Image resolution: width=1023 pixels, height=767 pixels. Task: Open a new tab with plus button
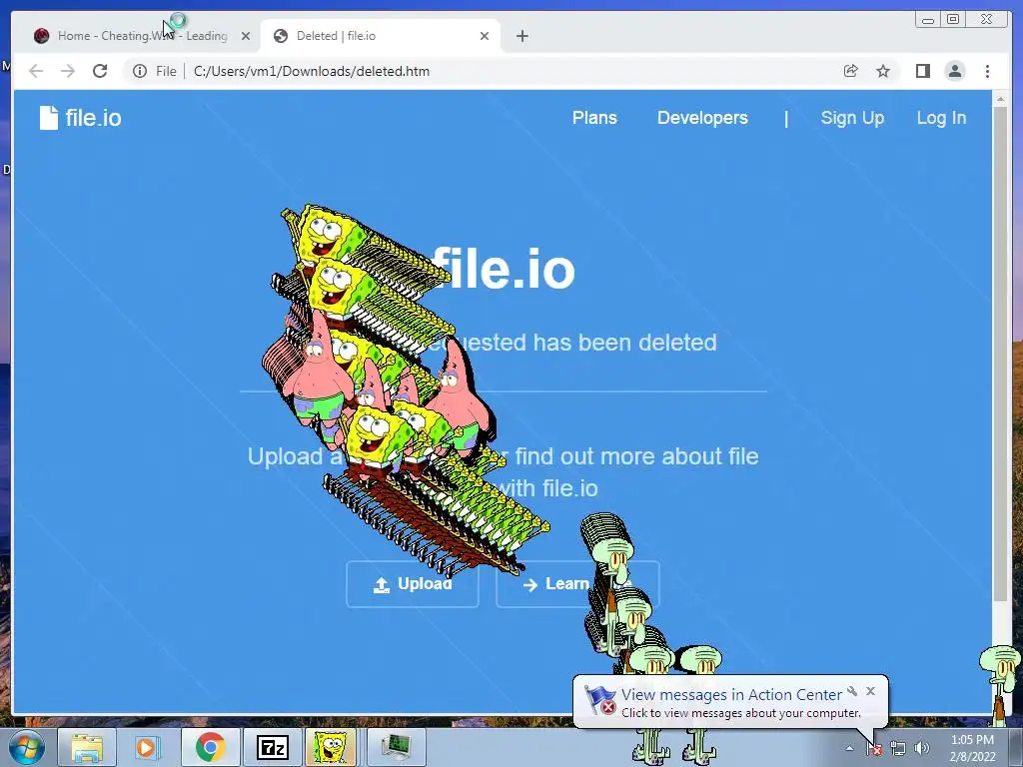(521, 36)
